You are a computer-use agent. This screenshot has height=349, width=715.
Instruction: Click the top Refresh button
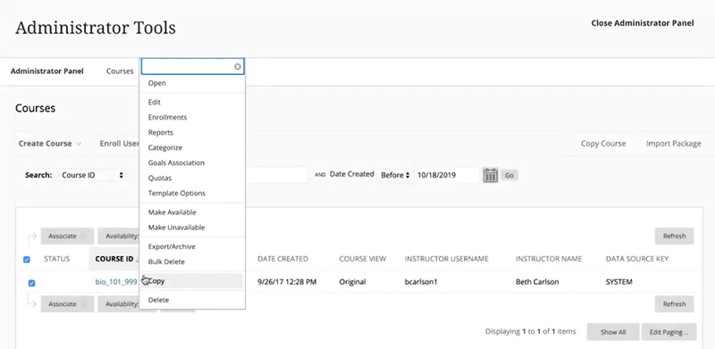click(675, 236)
